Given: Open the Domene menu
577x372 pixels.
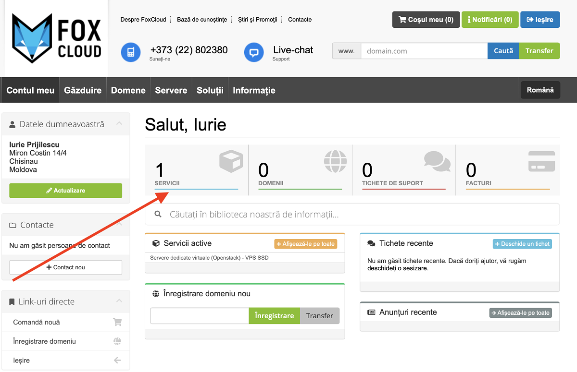Looking at the screenshot, I should pos(128,90).
